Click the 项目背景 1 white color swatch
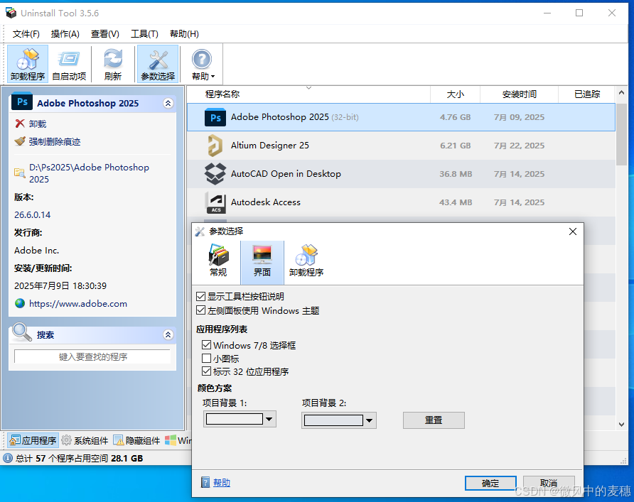Image resolution: width=634 pixels, height=502 pixels. coord(235,419)
